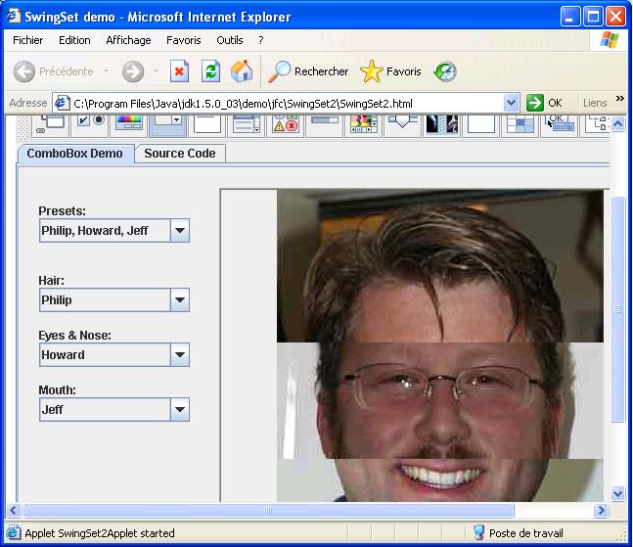The width and height of the screenshot is (633, 547).
Task: Open the Mouth dropdown list
Action: pyautogui.click(x=179, y=410)
